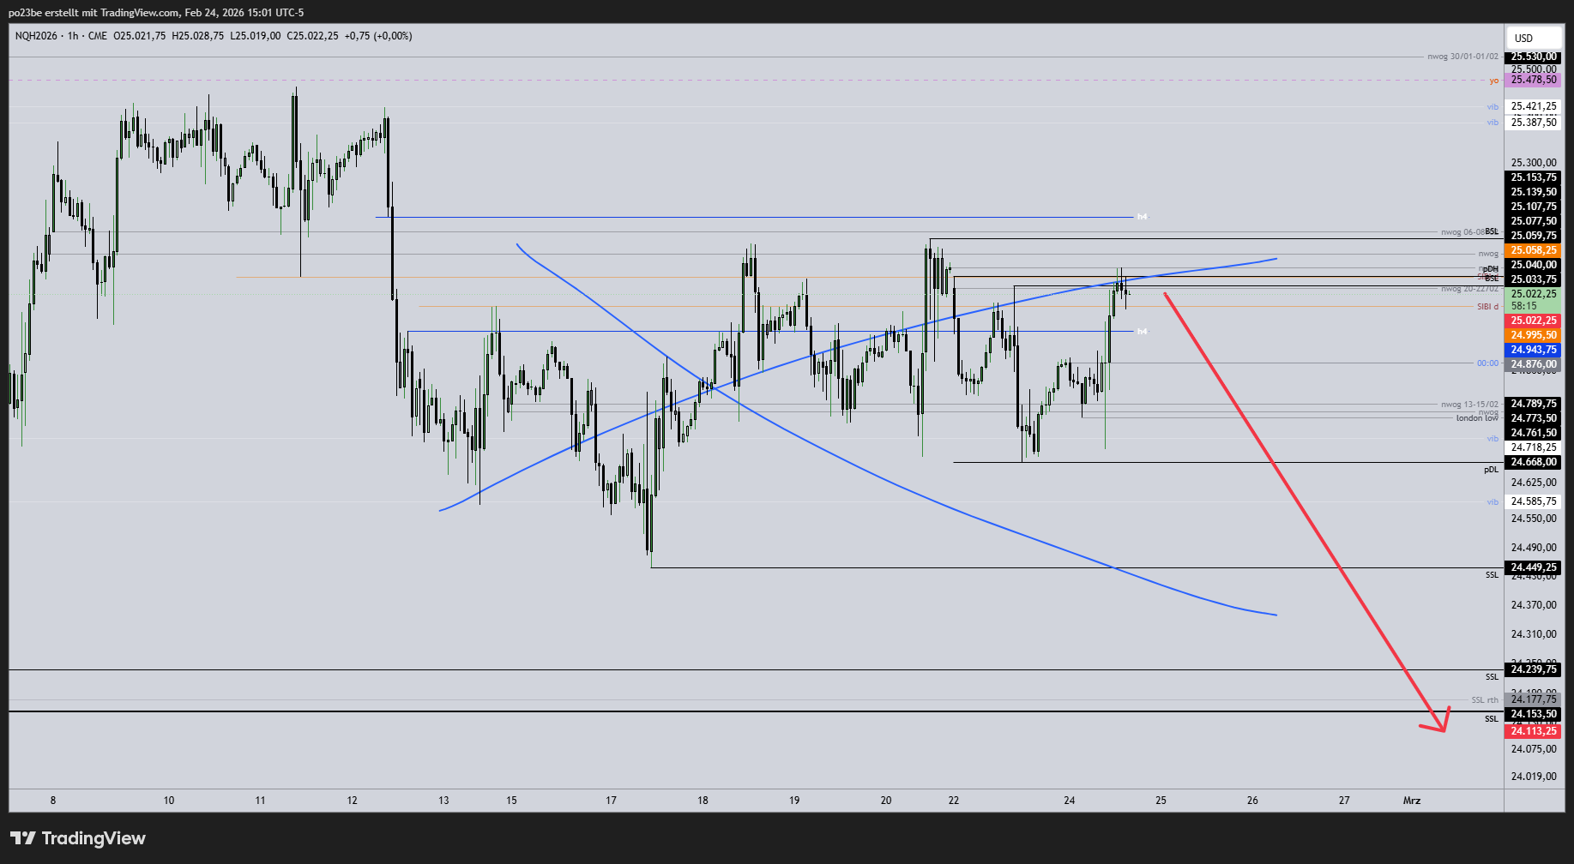Click the red SIBI d label

pos(1488,306)
